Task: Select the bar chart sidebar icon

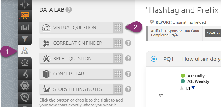Action: pos(25,27)
